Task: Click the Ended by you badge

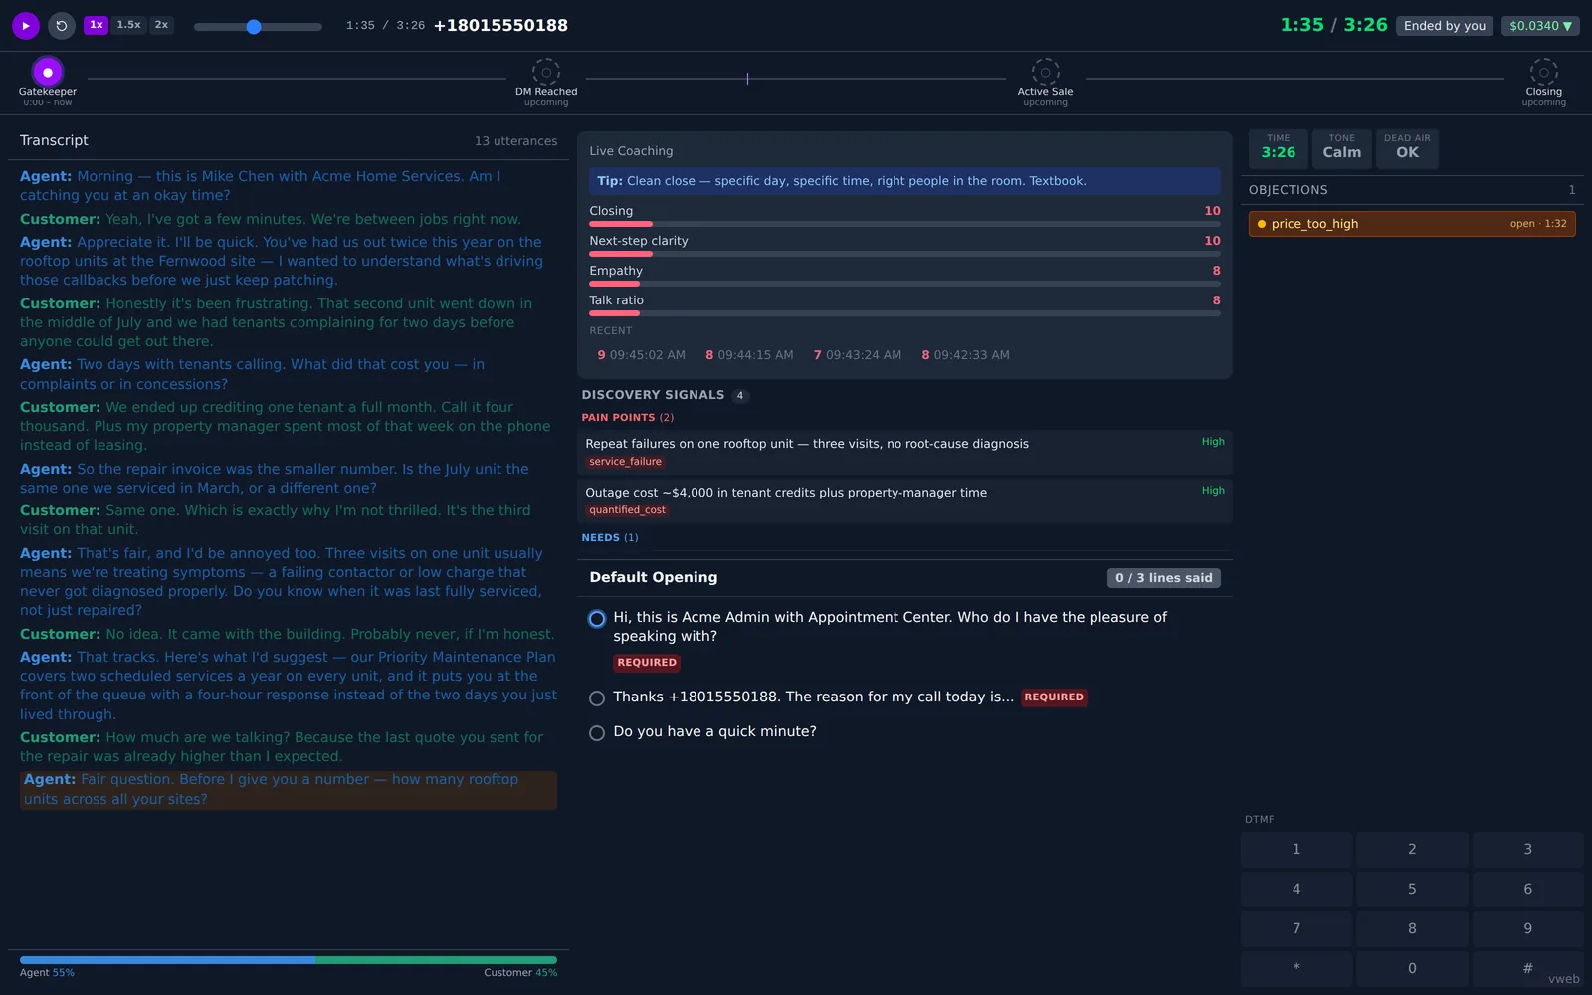Action: click(x=1444, y=26)
